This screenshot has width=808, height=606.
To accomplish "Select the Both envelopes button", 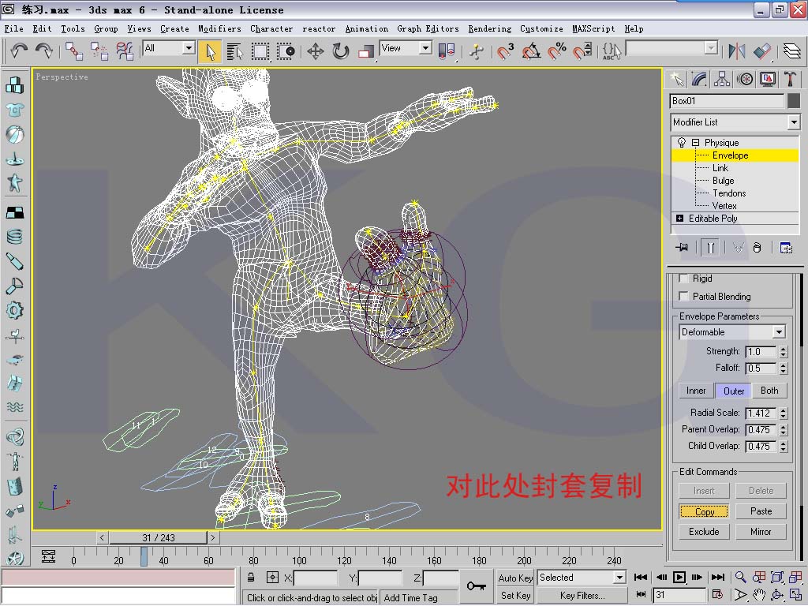I will click(769, 391).
